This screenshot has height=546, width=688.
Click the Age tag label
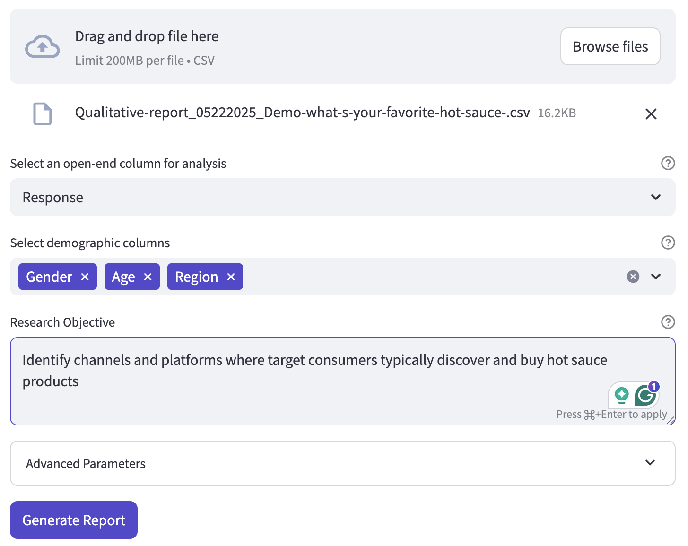[x=123, y=277]
